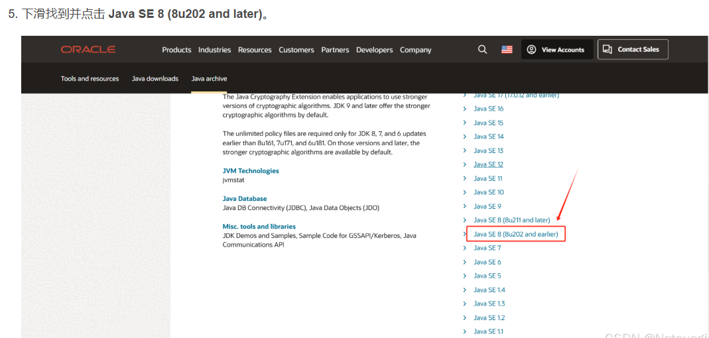Screen dimensions: 709x338
Task: Open the Developers menu
Action: tap(374, 50)
